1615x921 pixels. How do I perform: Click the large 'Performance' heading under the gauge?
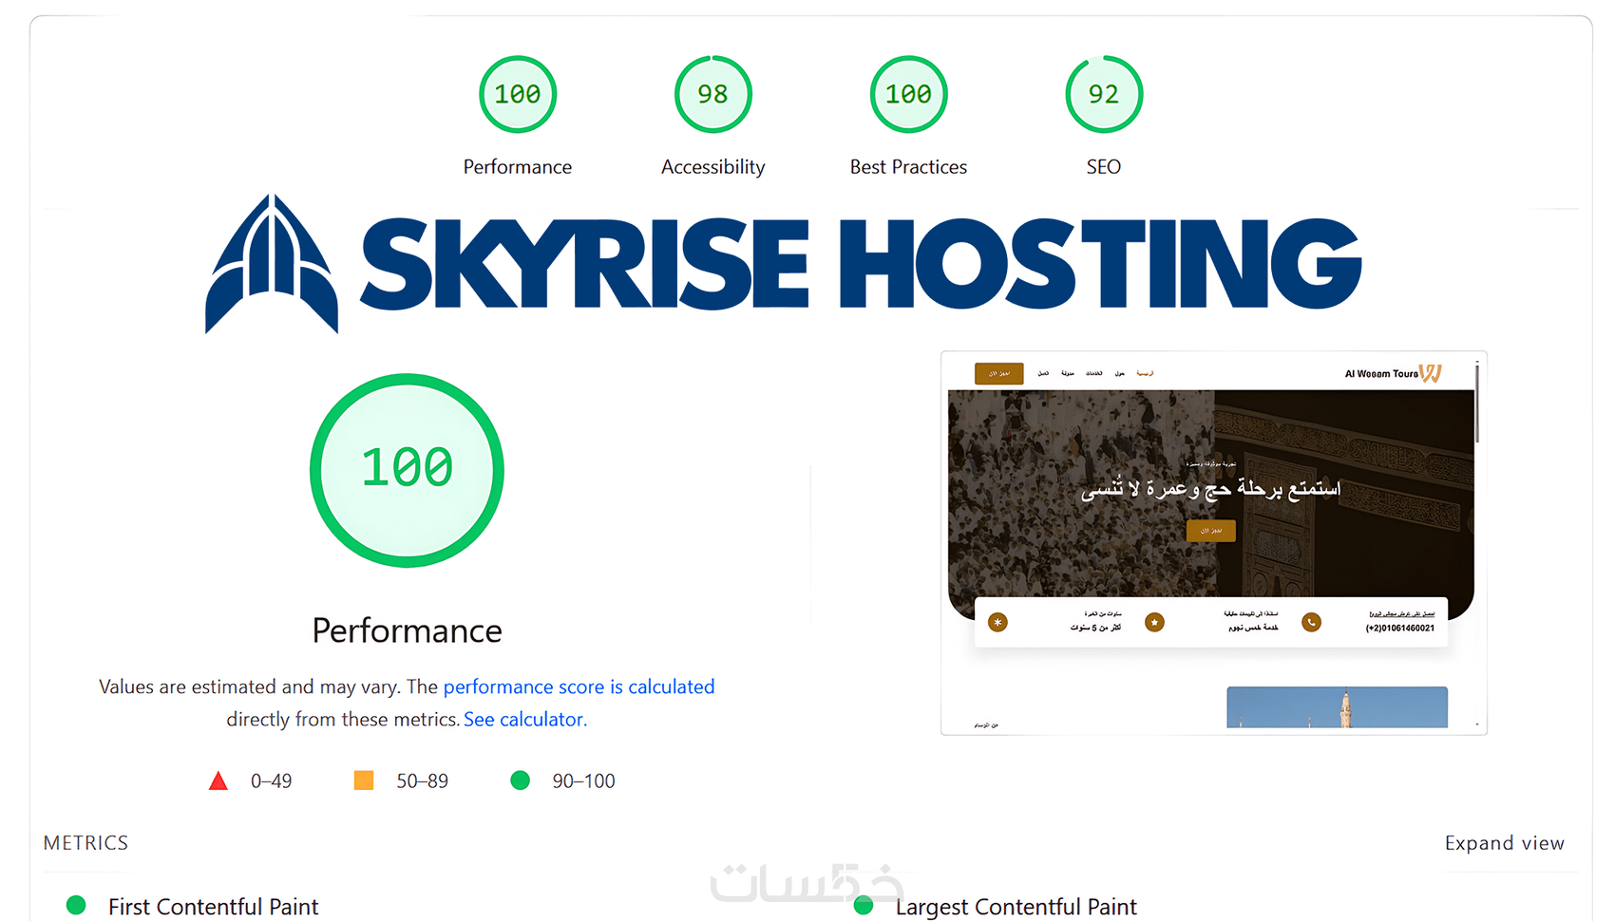(407, 630)
